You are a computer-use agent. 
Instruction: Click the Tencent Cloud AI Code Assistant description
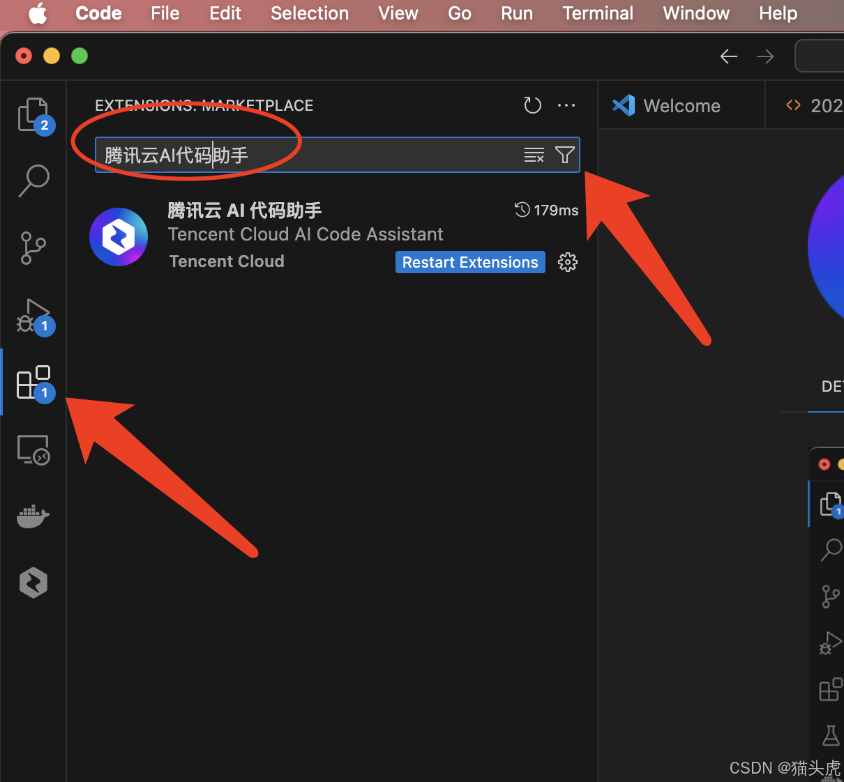(x=306, y=234)
